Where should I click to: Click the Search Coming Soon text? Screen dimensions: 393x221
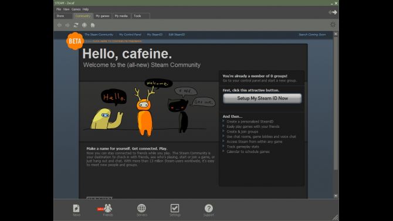(312, 35)
